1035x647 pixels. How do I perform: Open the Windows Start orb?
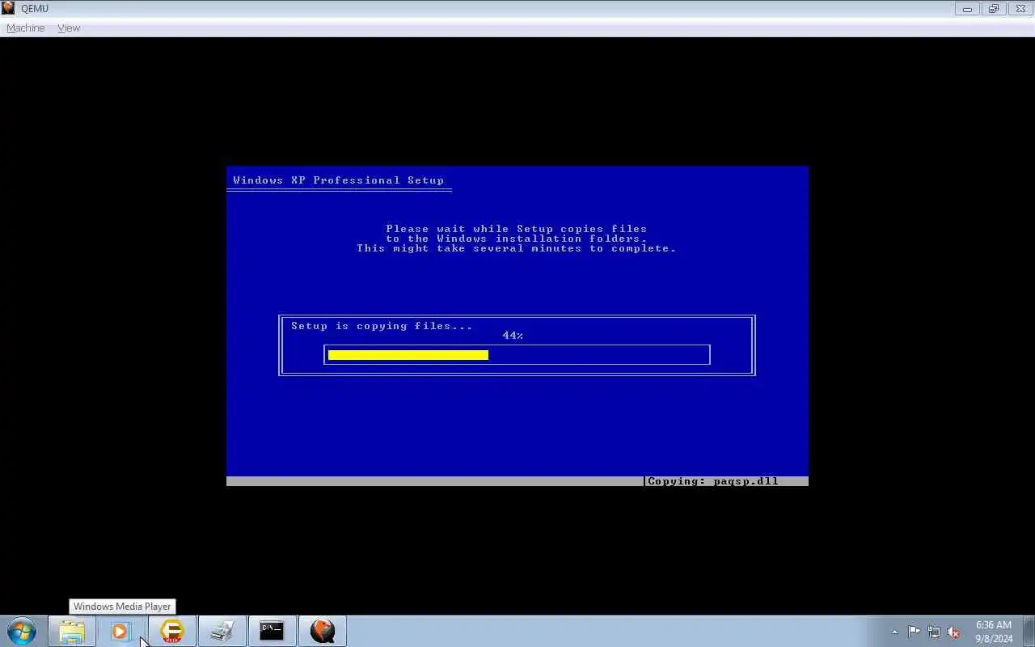pos(22,631)
